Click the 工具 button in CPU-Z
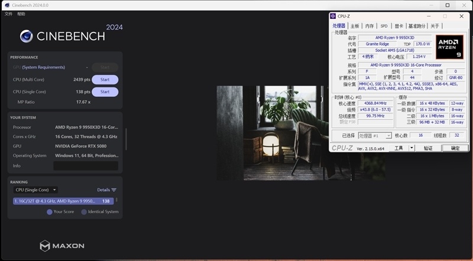 (399, 148)
